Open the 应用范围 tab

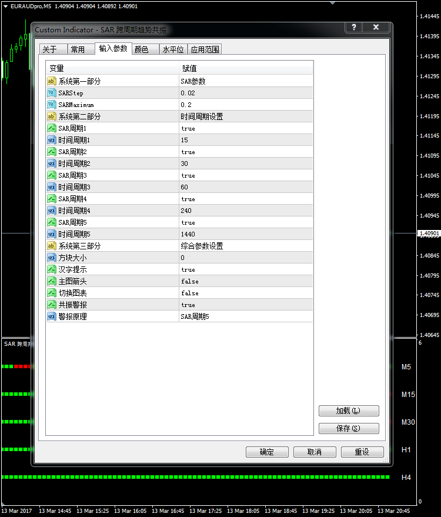pos(205,49)
